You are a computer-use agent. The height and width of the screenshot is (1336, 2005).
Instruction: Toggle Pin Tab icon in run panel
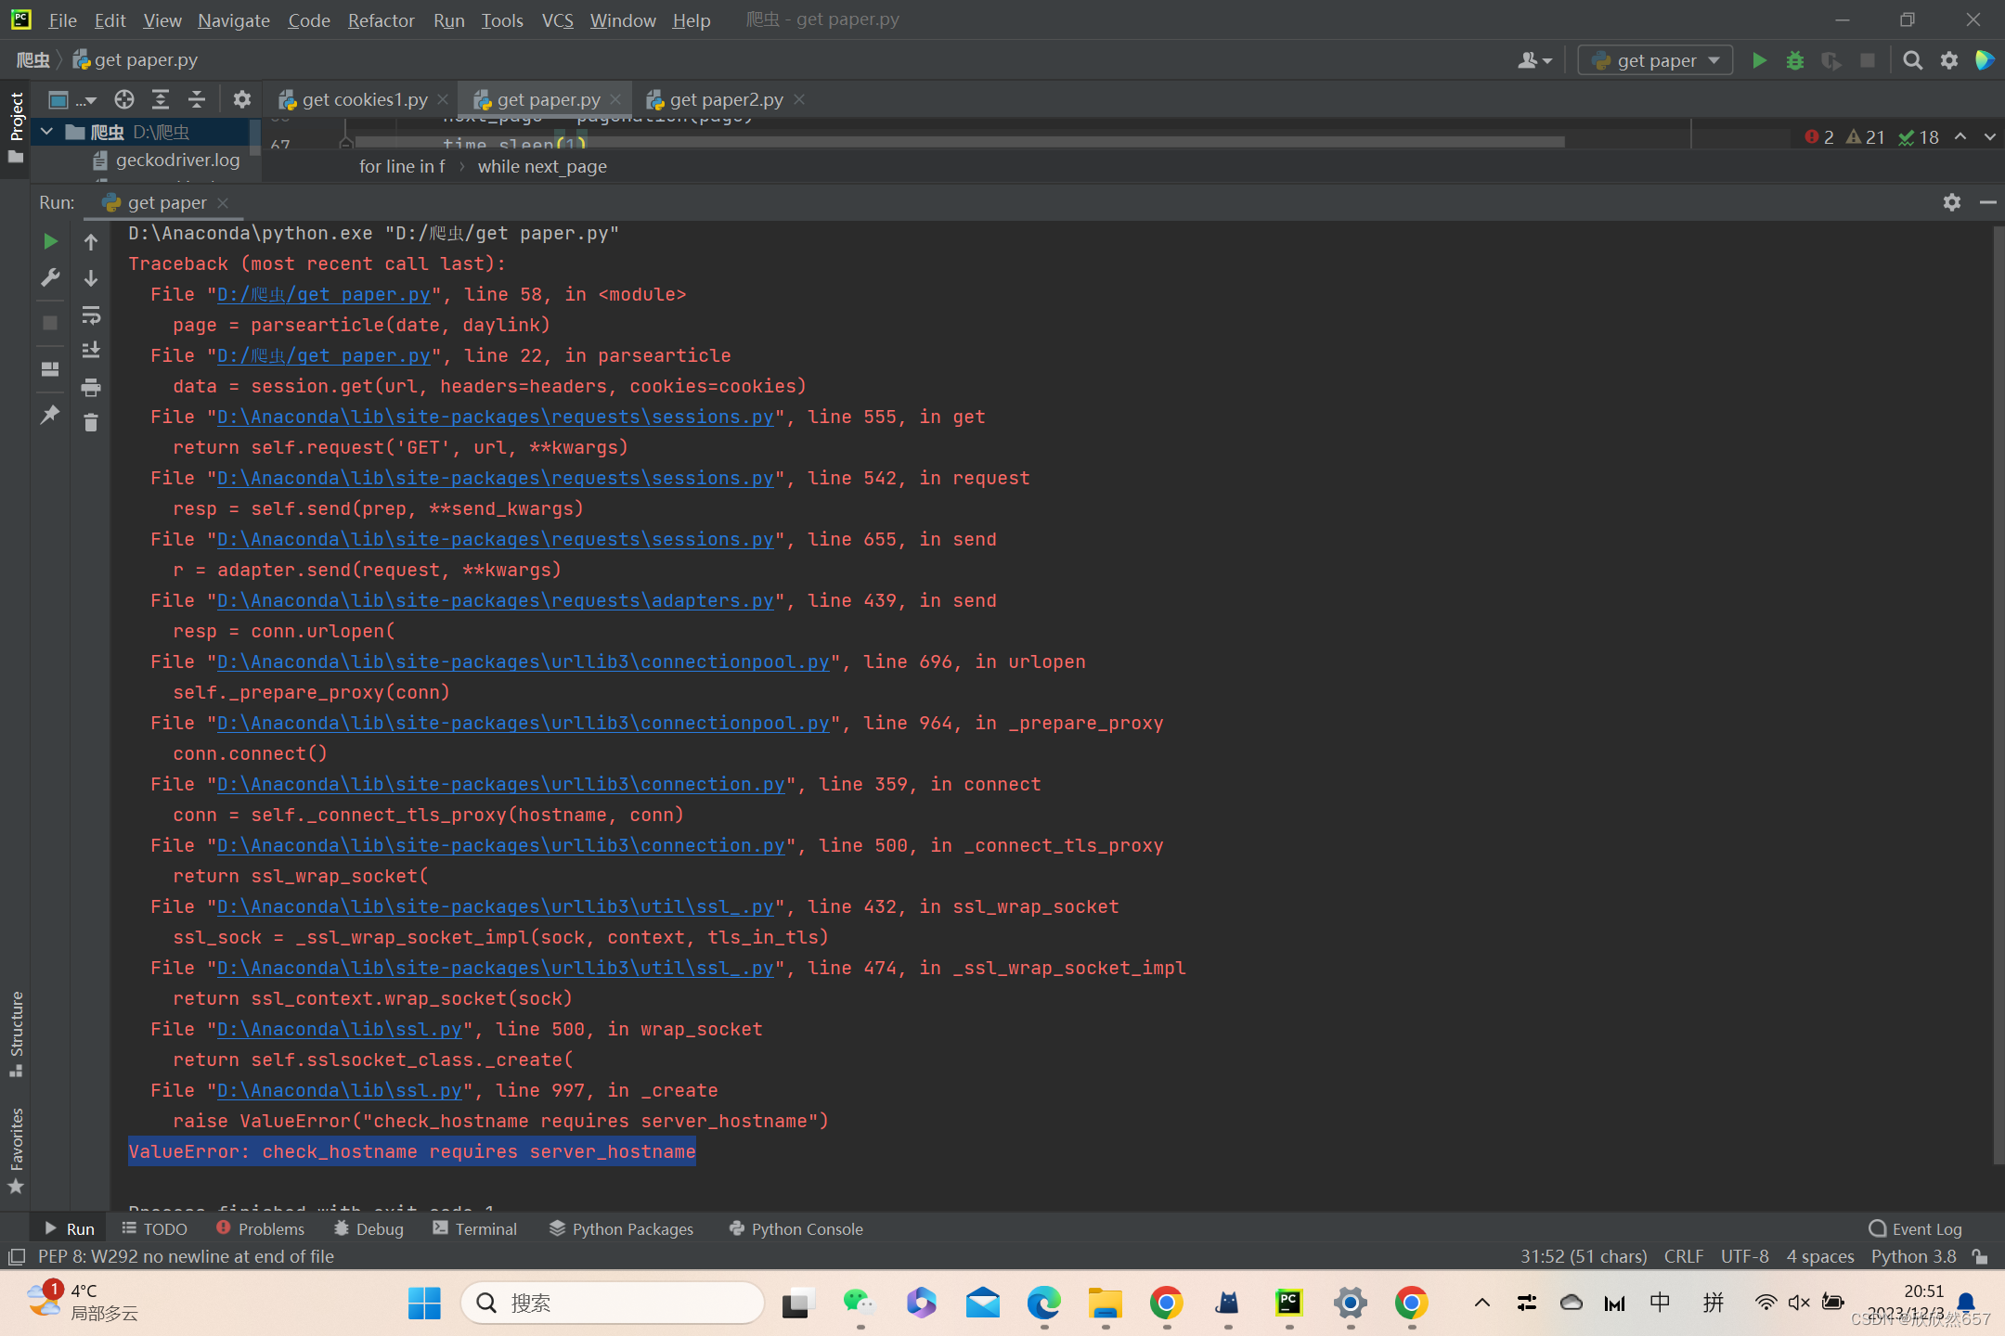pos(50,415)
